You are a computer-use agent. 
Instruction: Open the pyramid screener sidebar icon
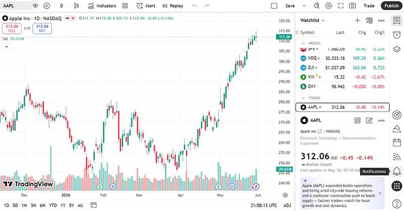pyautogui.click(x=397, y=129)
